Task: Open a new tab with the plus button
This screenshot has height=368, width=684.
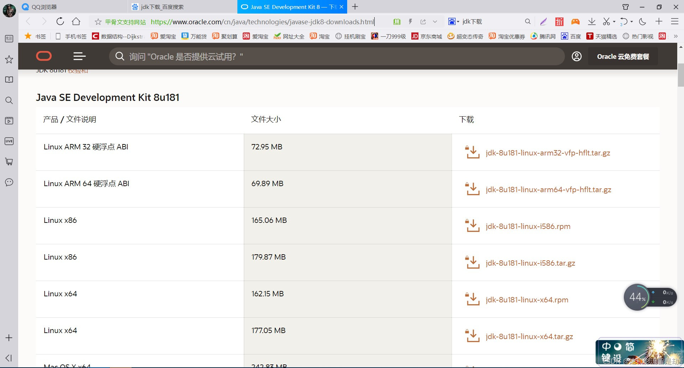Action: coord(355,6)
